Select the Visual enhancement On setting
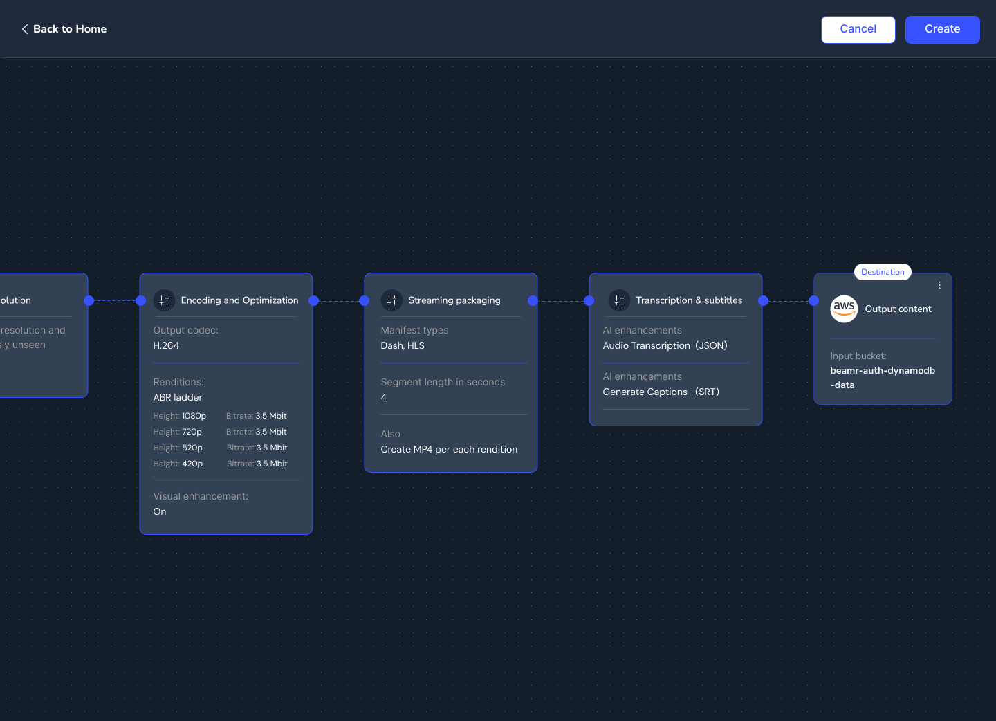The width and height of the screenshot is (996, 721). pyautogui.click(x=160, y=511)
